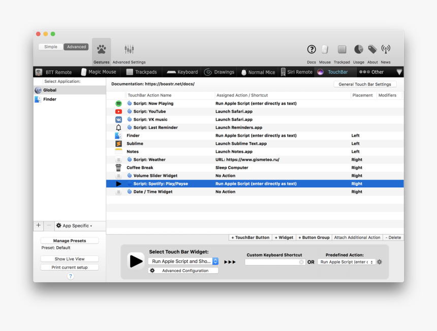Expand the tab bar overflow triangle
The image size is (437, 331).
click(399, 72)
